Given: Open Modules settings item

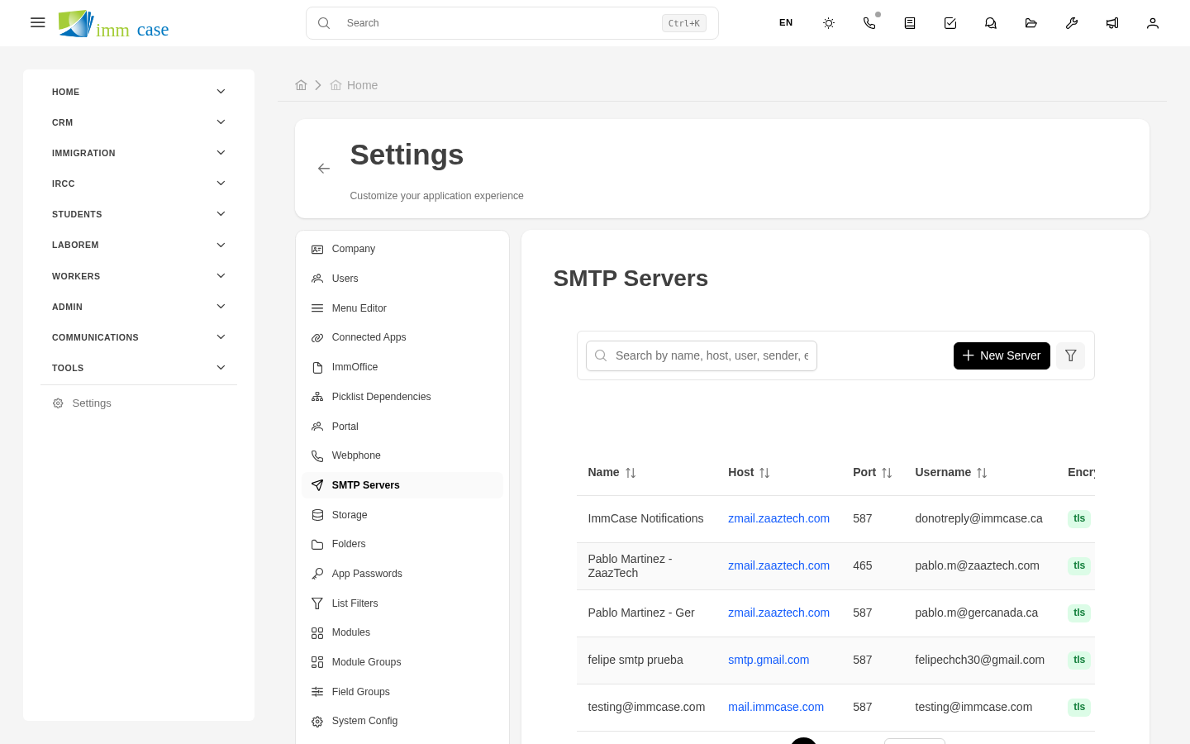Looking at the screenshot, I should point(402,632).
